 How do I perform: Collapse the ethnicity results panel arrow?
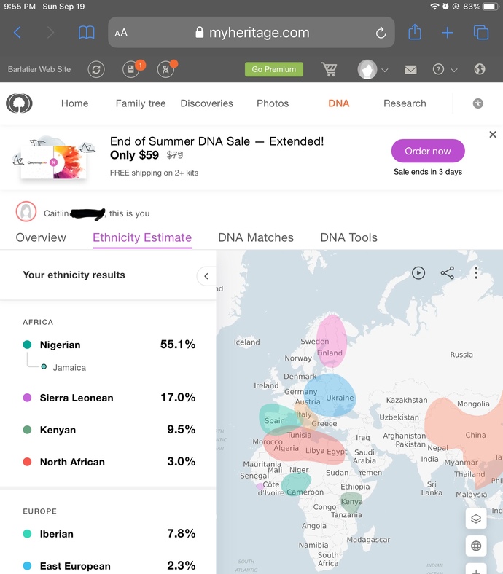coord(206,276)
